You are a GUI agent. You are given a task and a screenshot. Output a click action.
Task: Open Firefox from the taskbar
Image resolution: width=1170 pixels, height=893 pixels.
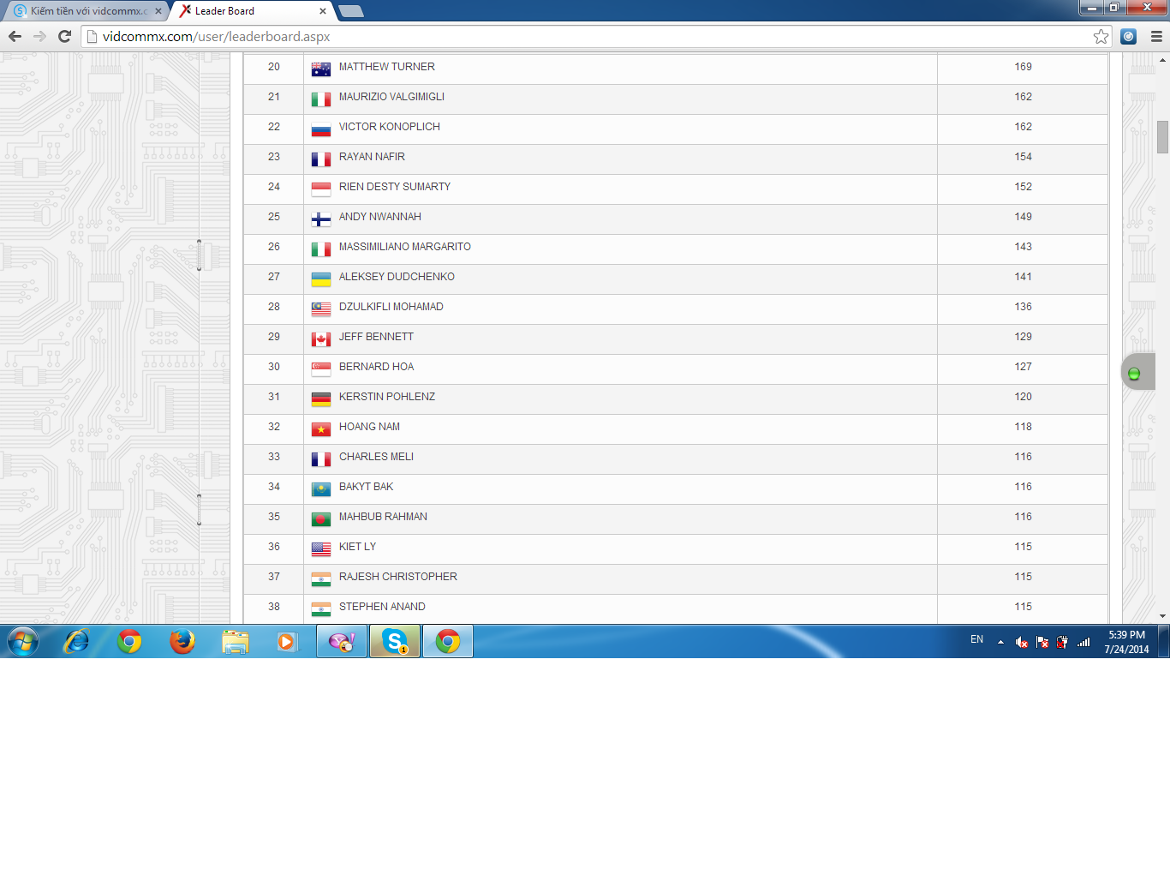[x=182, y=641]
